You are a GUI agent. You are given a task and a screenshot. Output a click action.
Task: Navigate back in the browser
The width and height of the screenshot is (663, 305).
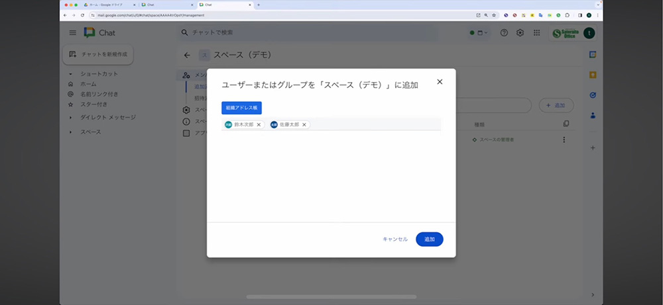click(x=65, y=15)
